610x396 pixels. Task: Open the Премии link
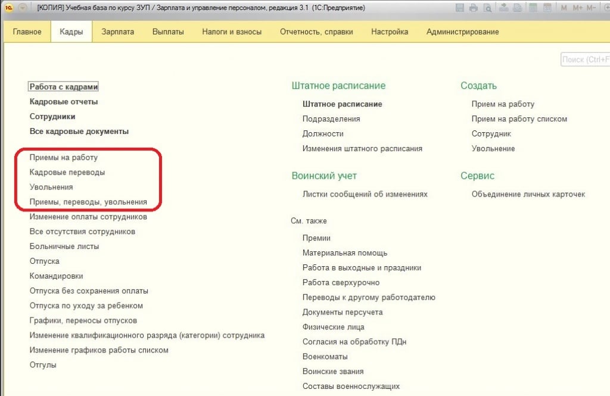[x=317, y=238]
